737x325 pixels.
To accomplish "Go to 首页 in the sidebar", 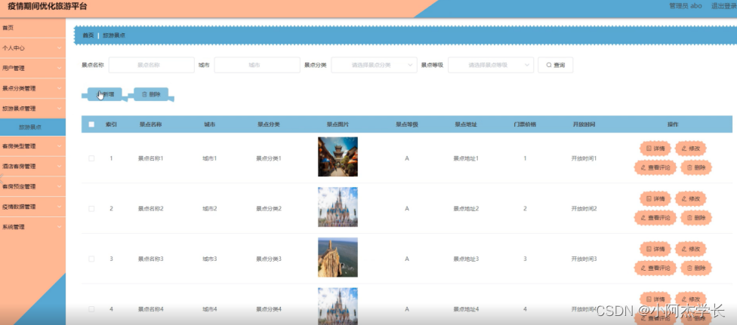I will (x=33, y=28).
